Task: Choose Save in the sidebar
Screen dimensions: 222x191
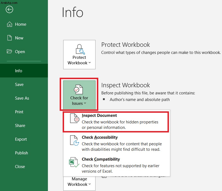Action: point(24,84)
